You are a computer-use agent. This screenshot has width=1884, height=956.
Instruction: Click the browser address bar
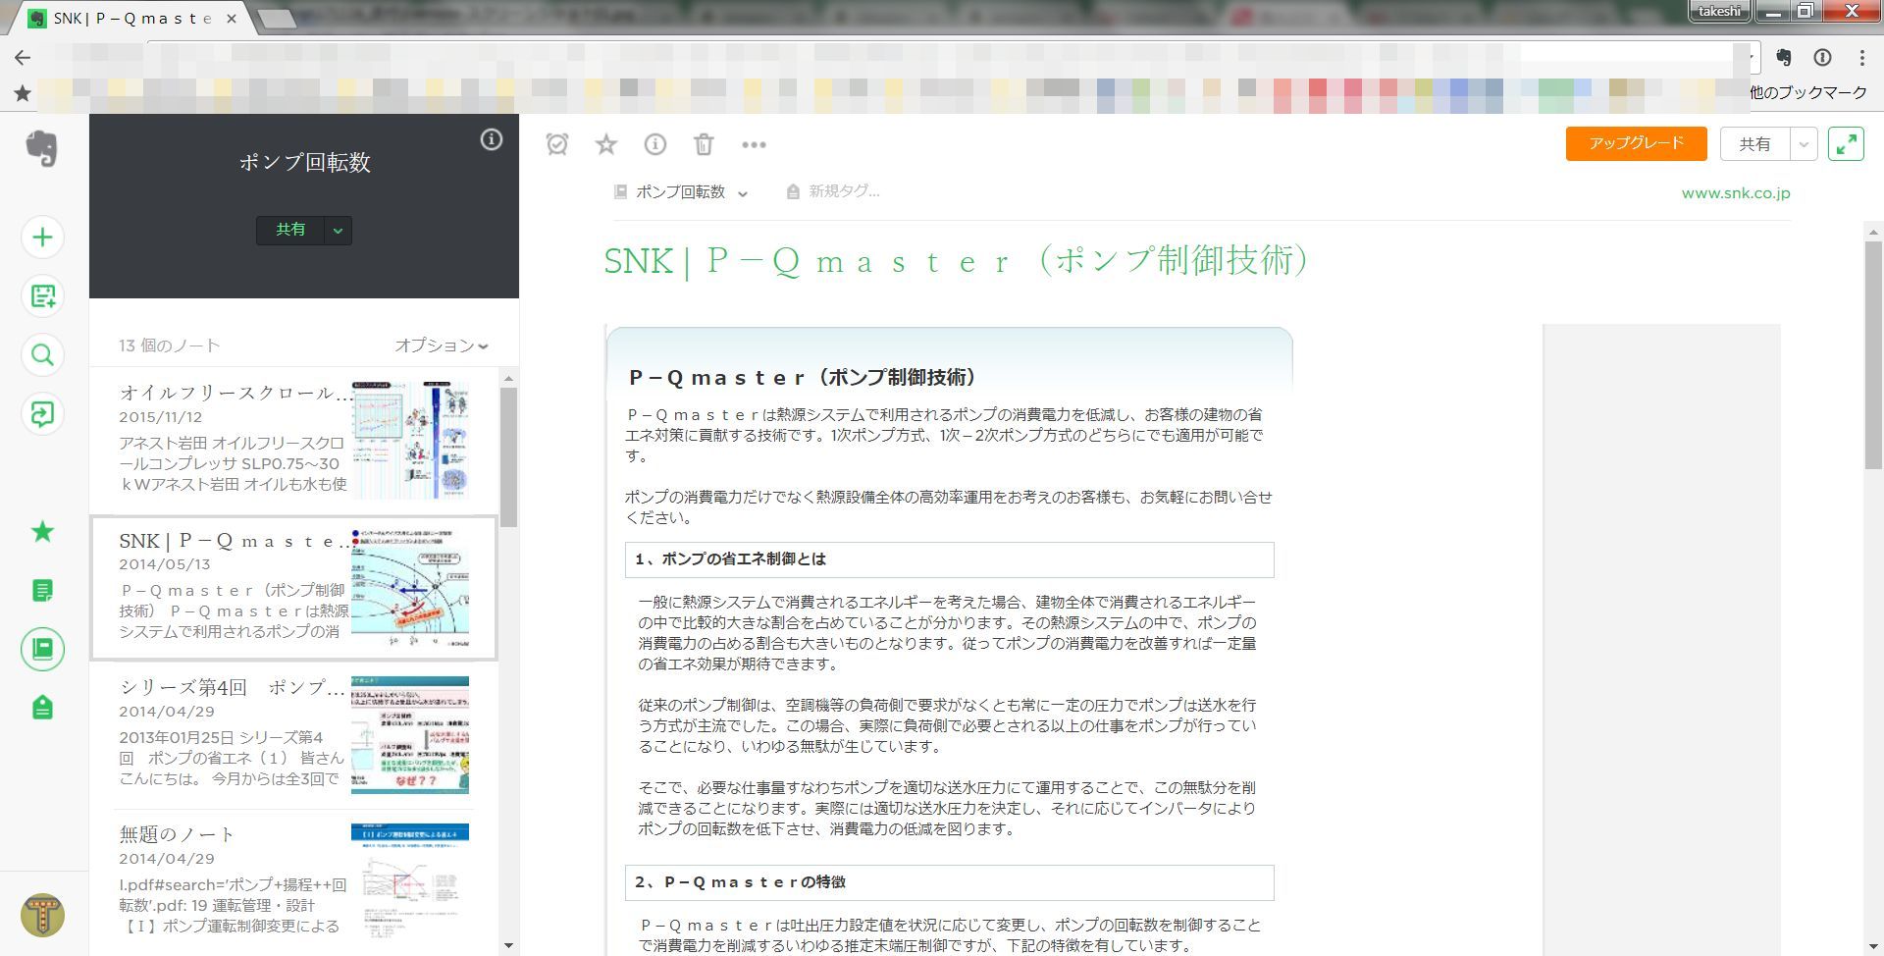[x=952, y=58]
